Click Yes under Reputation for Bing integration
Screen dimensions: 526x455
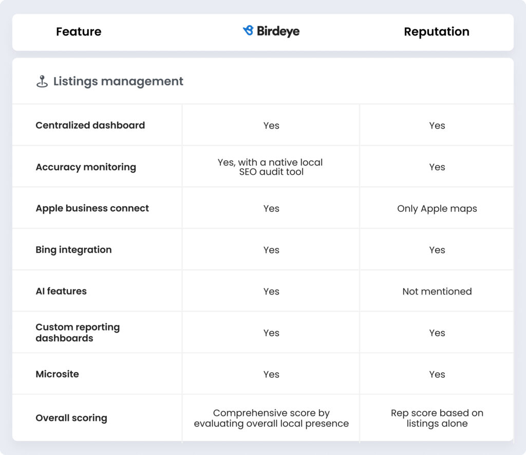click(437, 249)
